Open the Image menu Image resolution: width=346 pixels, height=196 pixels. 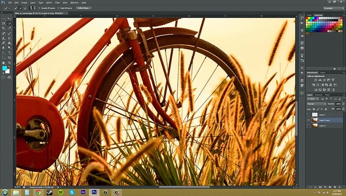pyautogui.click(x=24, y=3)
